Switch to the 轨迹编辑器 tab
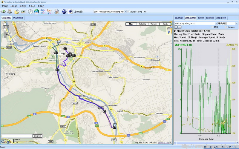Screen dimensions: 239x149 coord(18,18)
